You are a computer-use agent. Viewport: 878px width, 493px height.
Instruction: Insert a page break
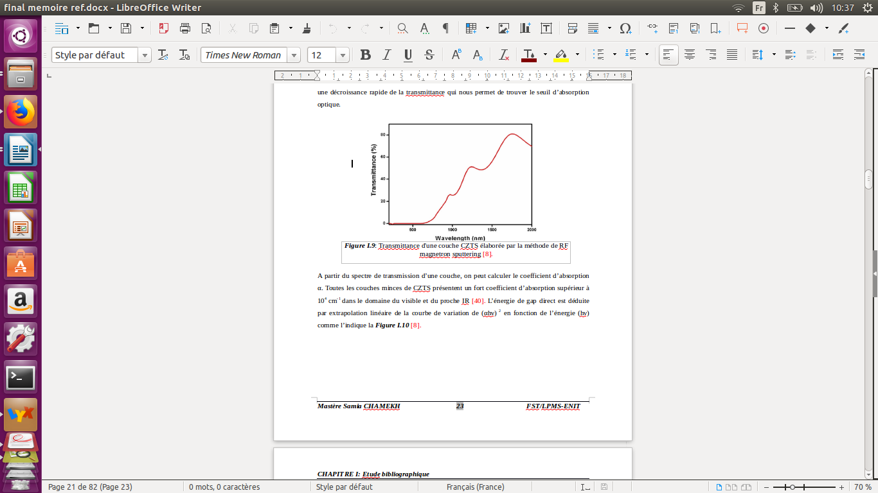coord(573,28)
